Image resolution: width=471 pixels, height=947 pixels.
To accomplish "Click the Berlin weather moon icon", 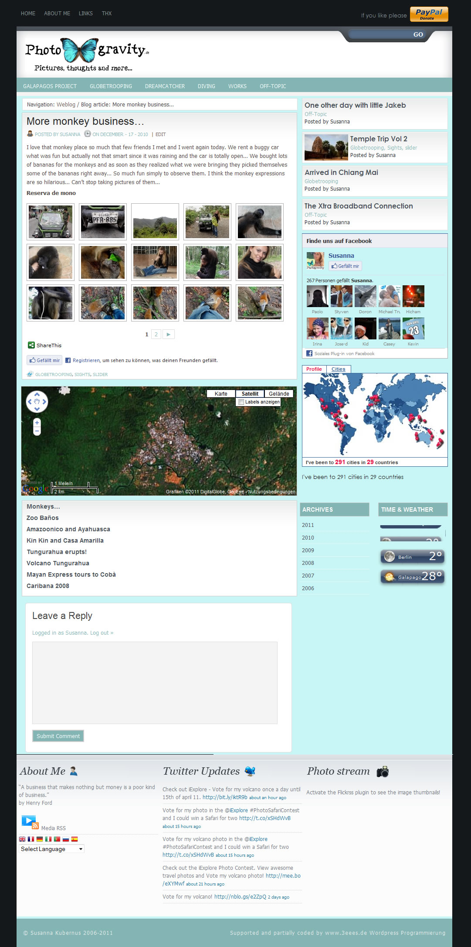I will pyautogui.click(x=390, y=557).
